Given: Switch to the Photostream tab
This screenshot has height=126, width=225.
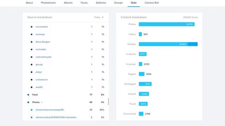Looking at the screenshot, I should click(48, 3).
